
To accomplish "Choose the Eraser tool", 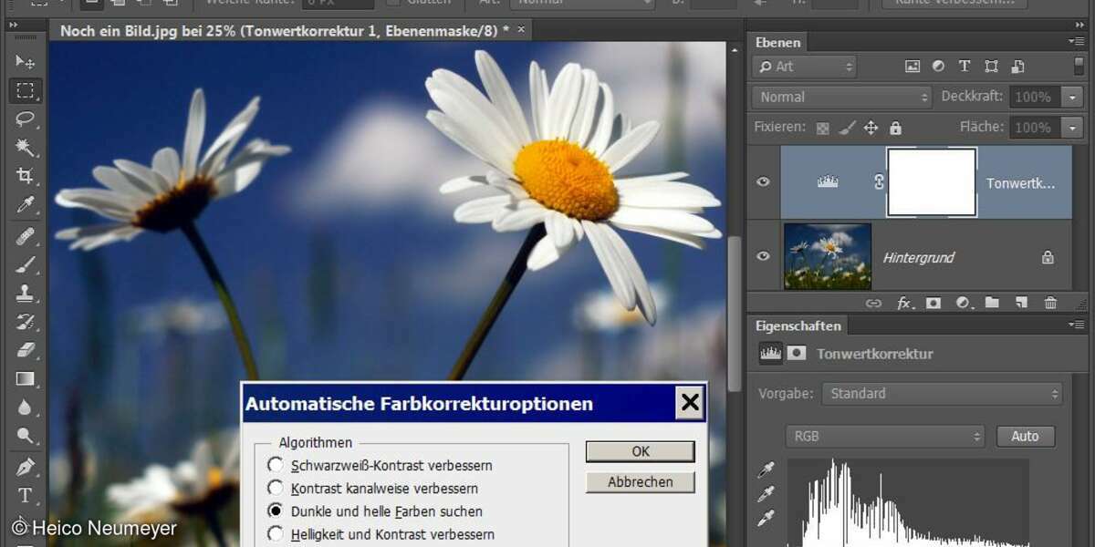I will (x=25, y=350).
